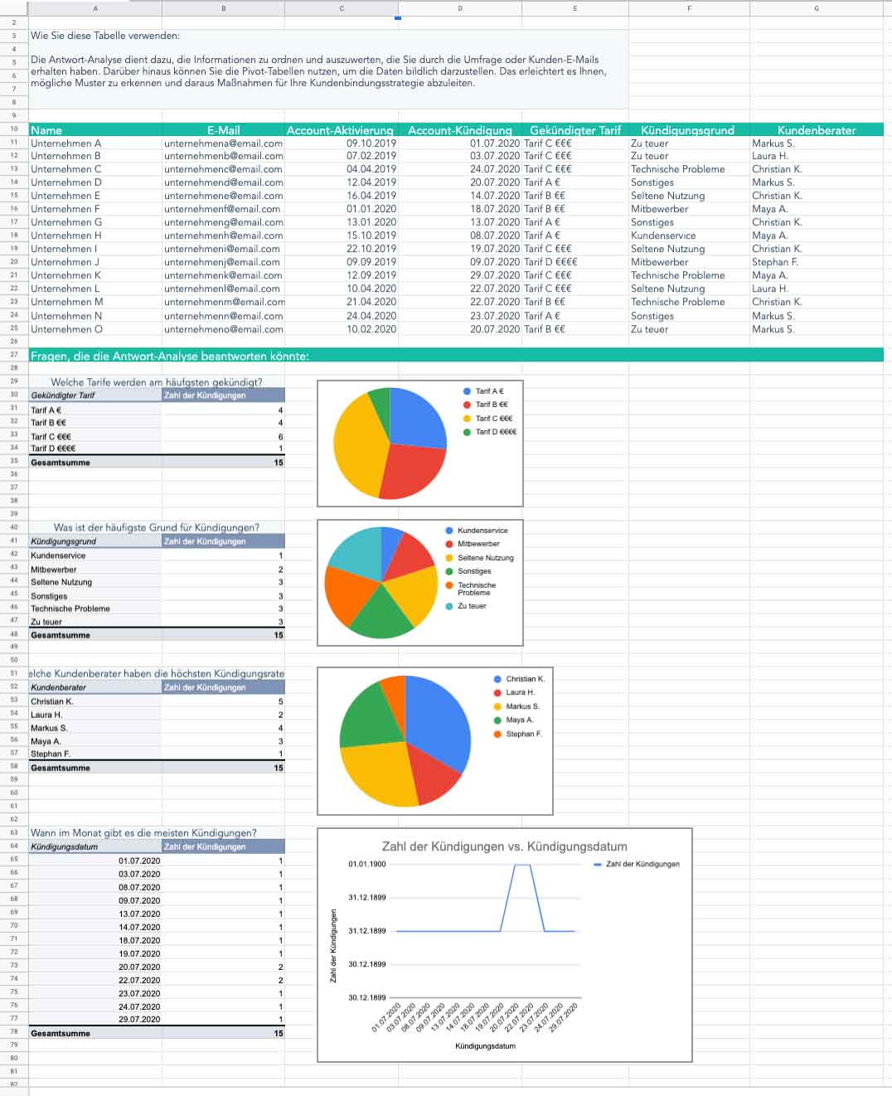Viewport: 892px width, 1096px height.
Task: Select the cell 'Unternehmen O'
Action: pos(95,329)
